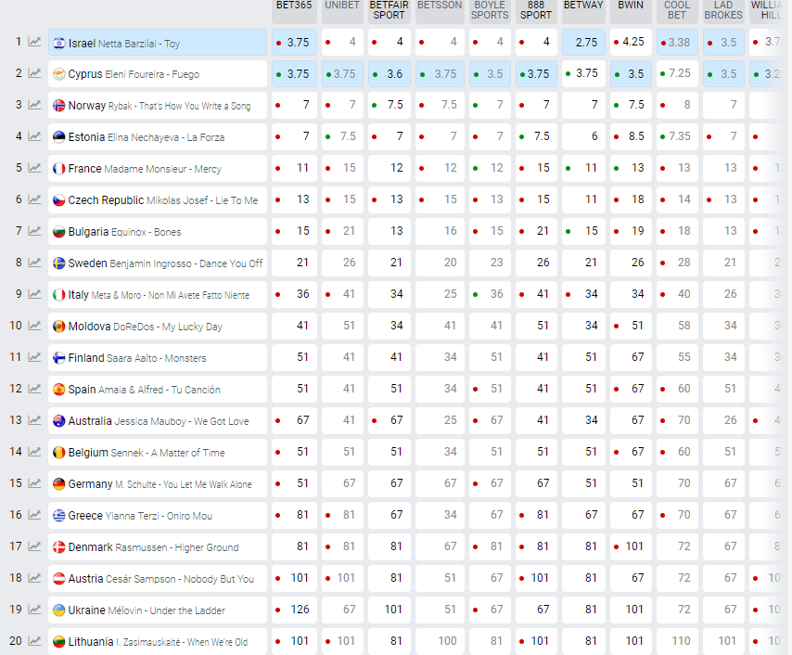
Task: Click the Australia flag icon
Action: click(59, 421)
